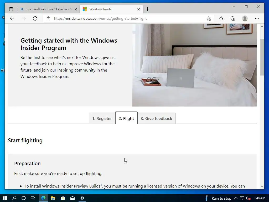Viewport: 269px width, 202px height.
Task: Close the microsoft windows 11 insider tab
Action: (x=76, y=9)
